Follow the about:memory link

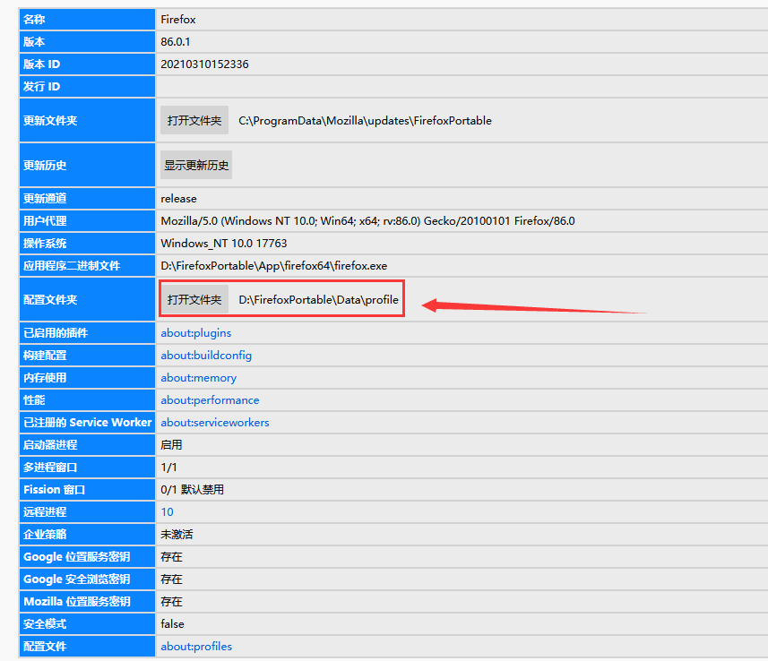coord(198,378)
